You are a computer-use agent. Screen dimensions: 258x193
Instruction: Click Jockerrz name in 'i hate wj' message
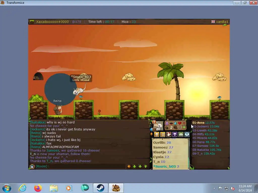pyautogui.click(x=38, y=140)
